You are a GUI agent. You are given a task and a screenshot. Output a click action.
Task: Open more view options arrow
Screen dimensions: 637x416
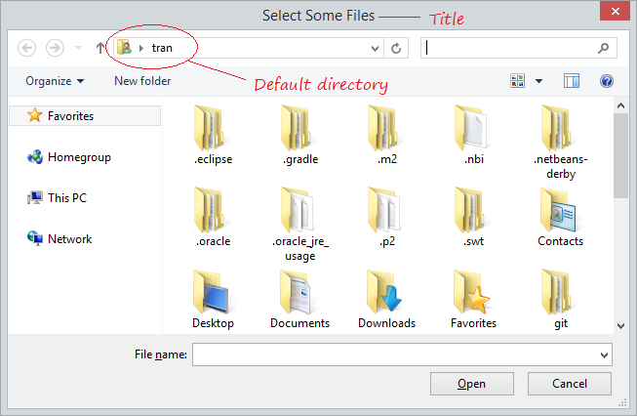tap(538, 81)
